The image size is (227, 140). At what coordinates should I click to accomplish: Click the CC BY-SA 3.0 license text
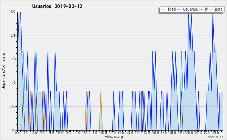pos(215,137)
